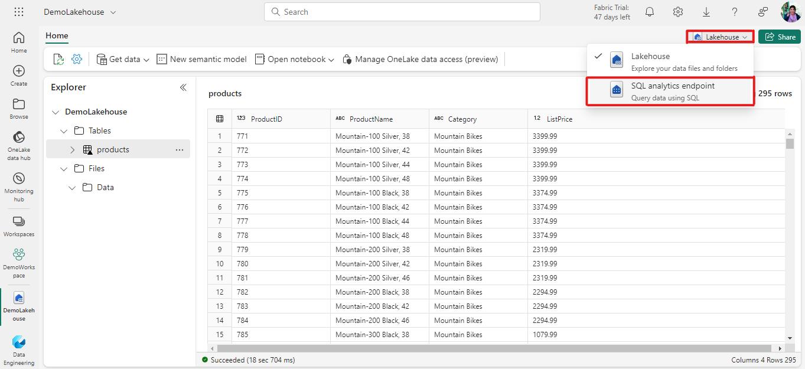
Task: Select Lakehouse option in the switcher menu
Action: (670, 61)
